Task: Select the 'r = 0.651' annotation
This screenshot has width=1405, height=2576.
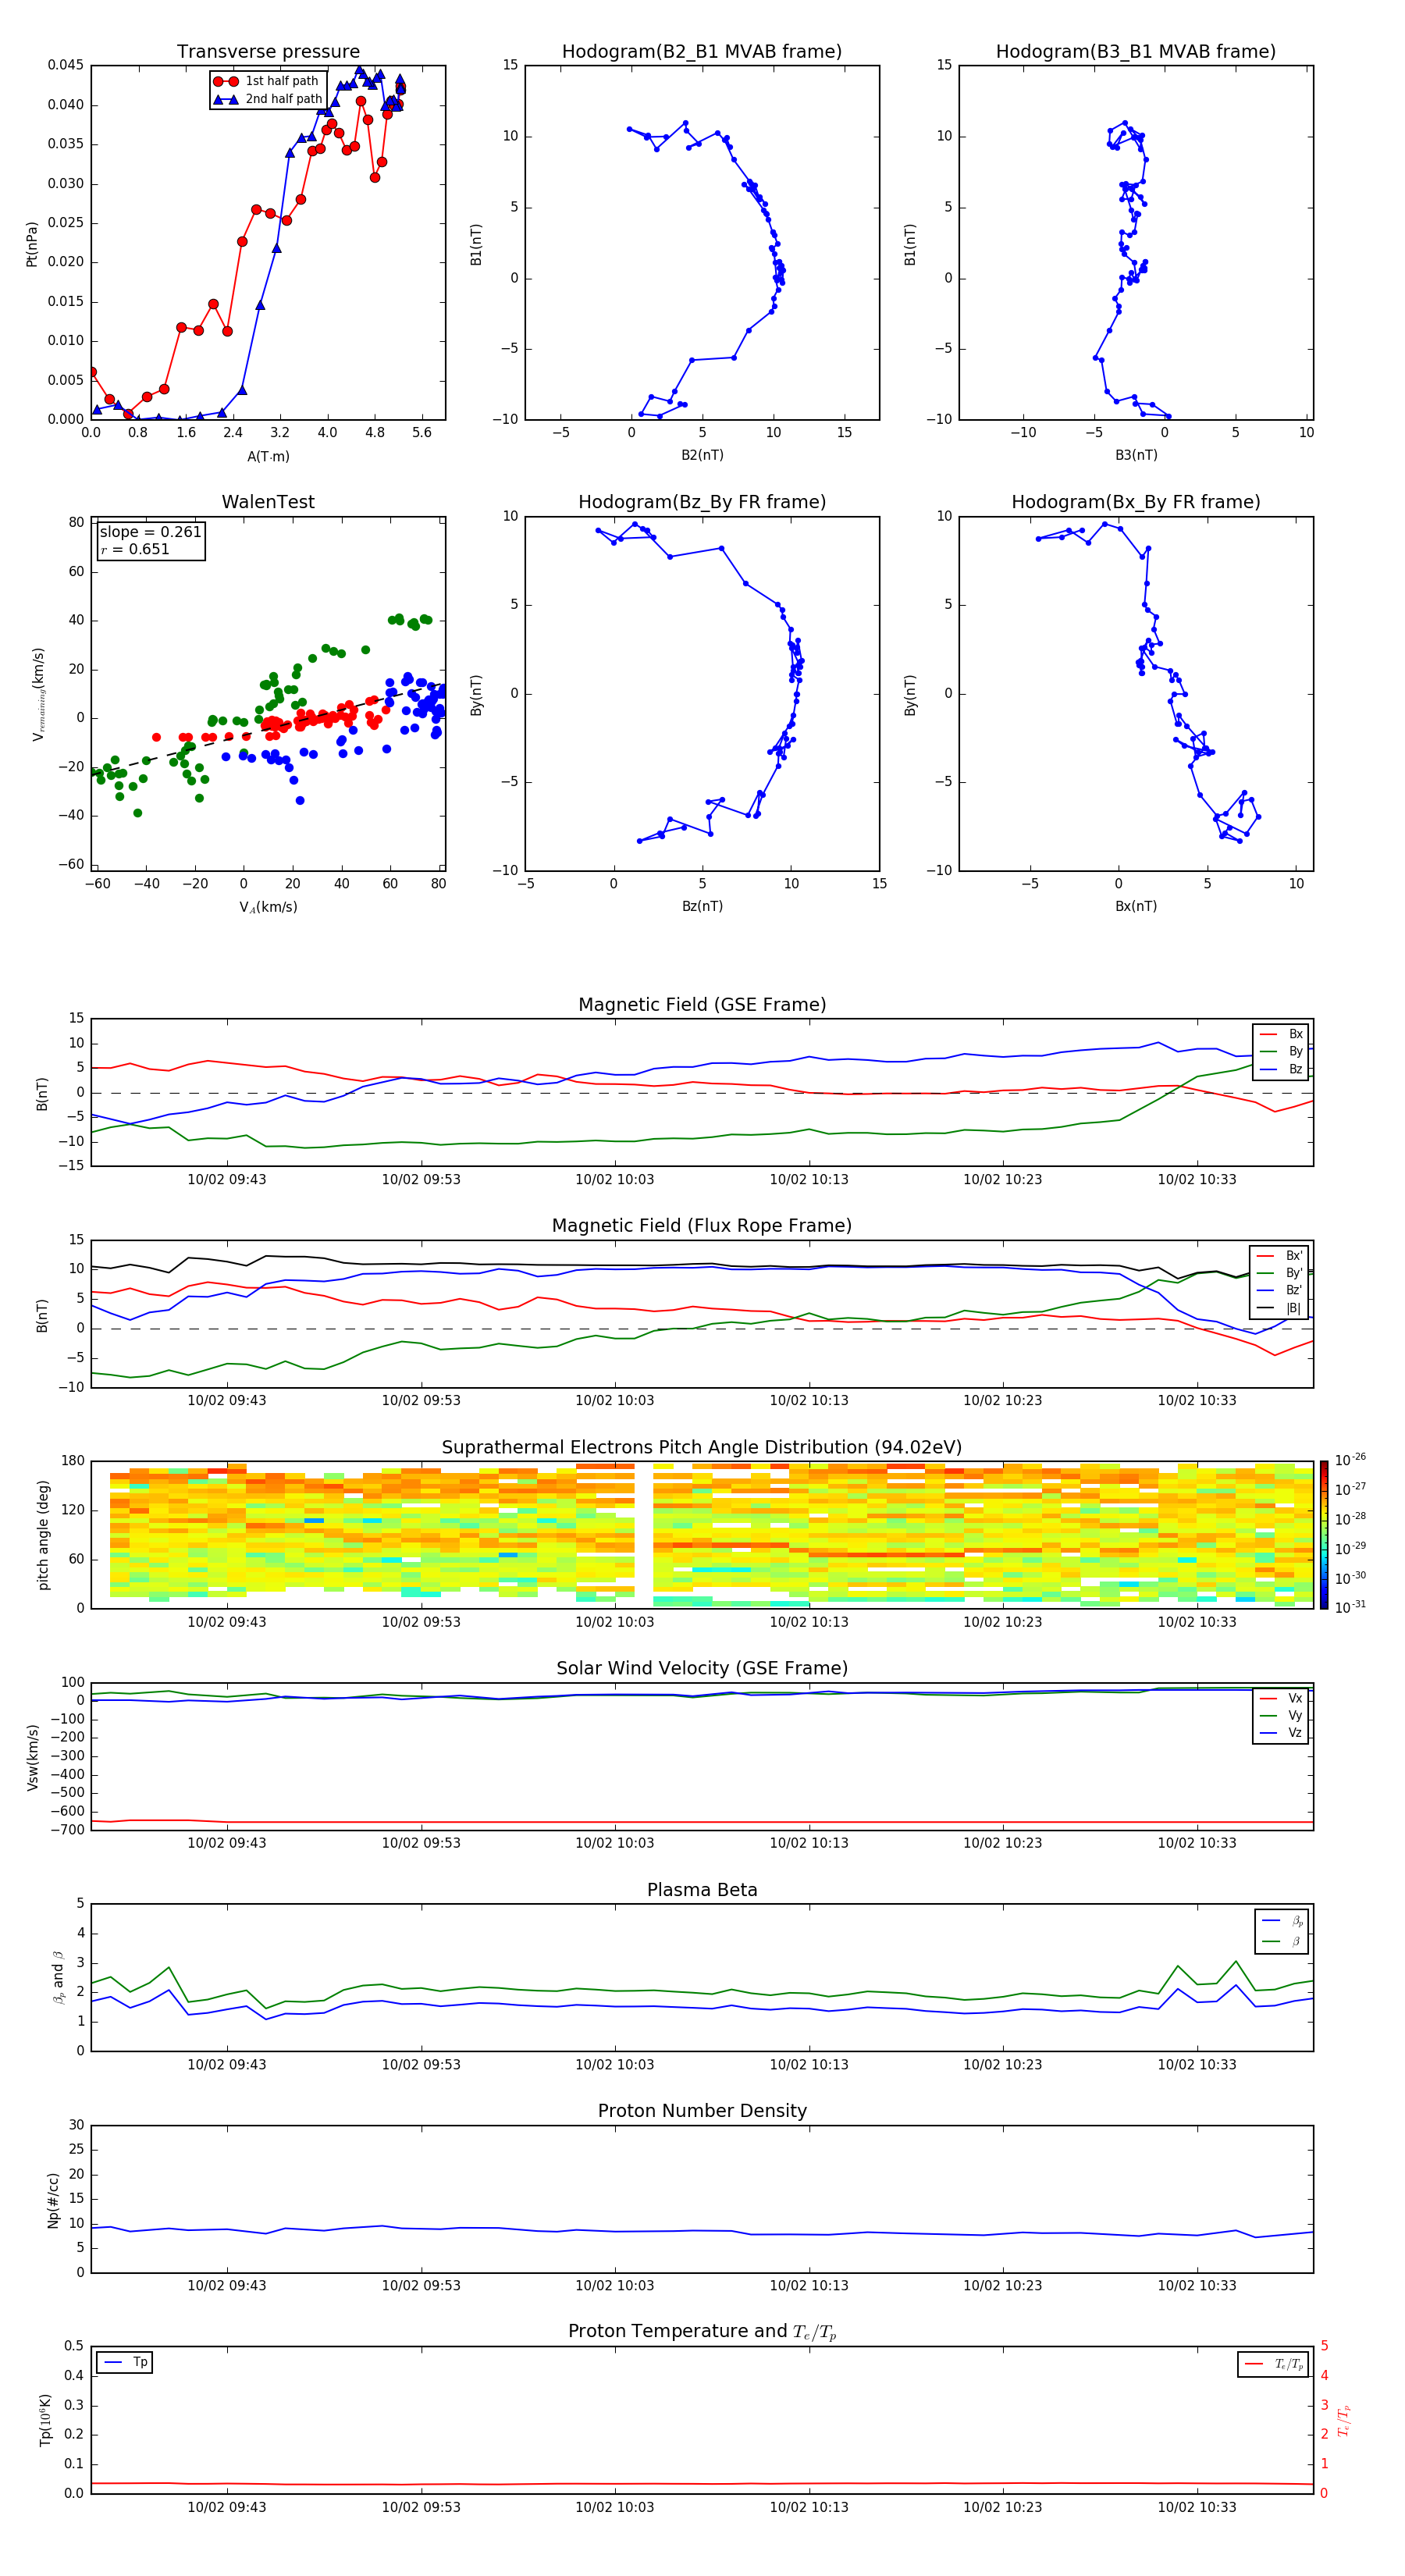Action: coord(135,549)
